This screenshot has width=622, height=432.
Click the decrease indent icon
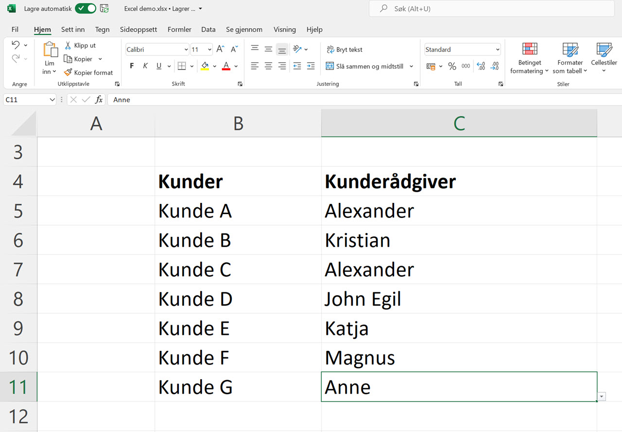tap(297, 66)
